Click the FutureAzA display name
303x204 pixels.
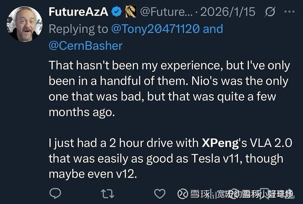[x=78, y=12]
